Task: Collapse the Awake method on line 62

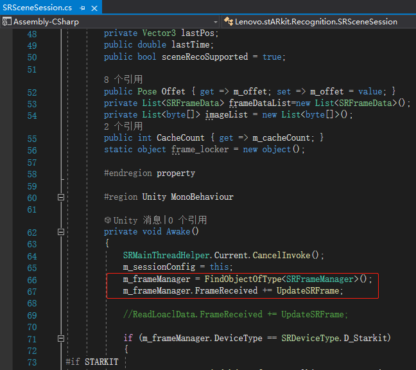Action: pos(61,232)
